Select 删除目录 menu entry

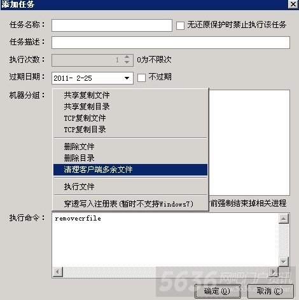click(x=130, y=158)
